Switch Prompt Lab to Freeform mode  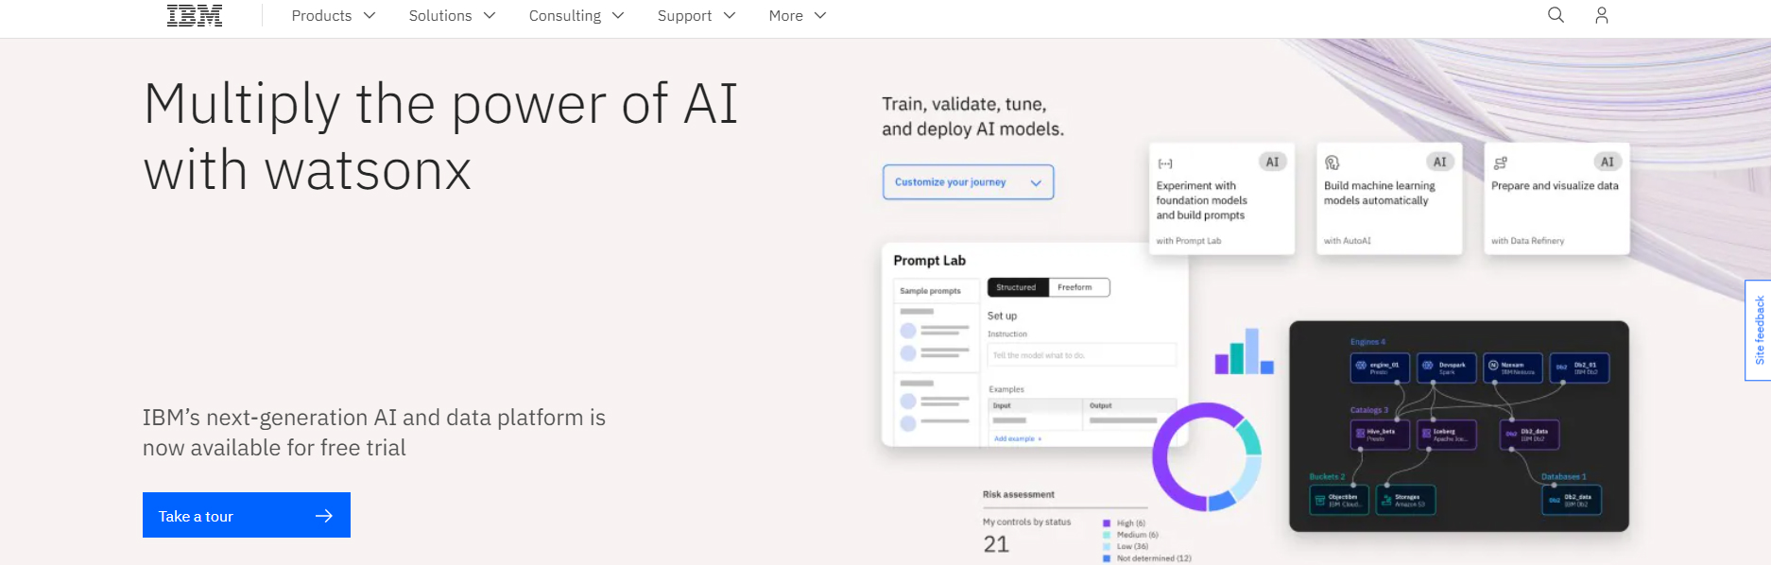pos(1076,287)
